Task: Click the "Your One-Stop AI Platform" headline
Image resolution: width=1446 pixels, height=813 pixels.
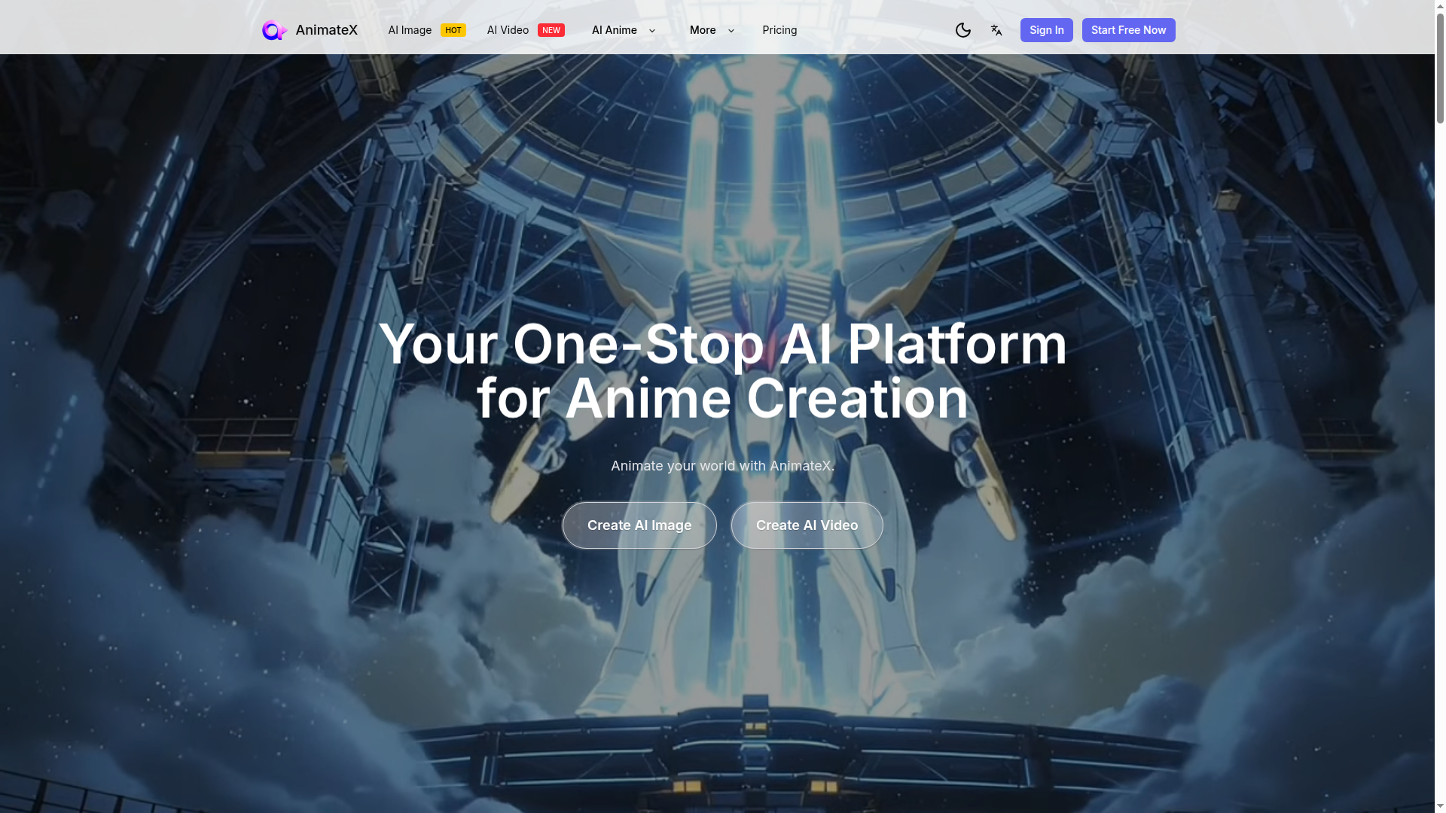Action: [723, 344]
